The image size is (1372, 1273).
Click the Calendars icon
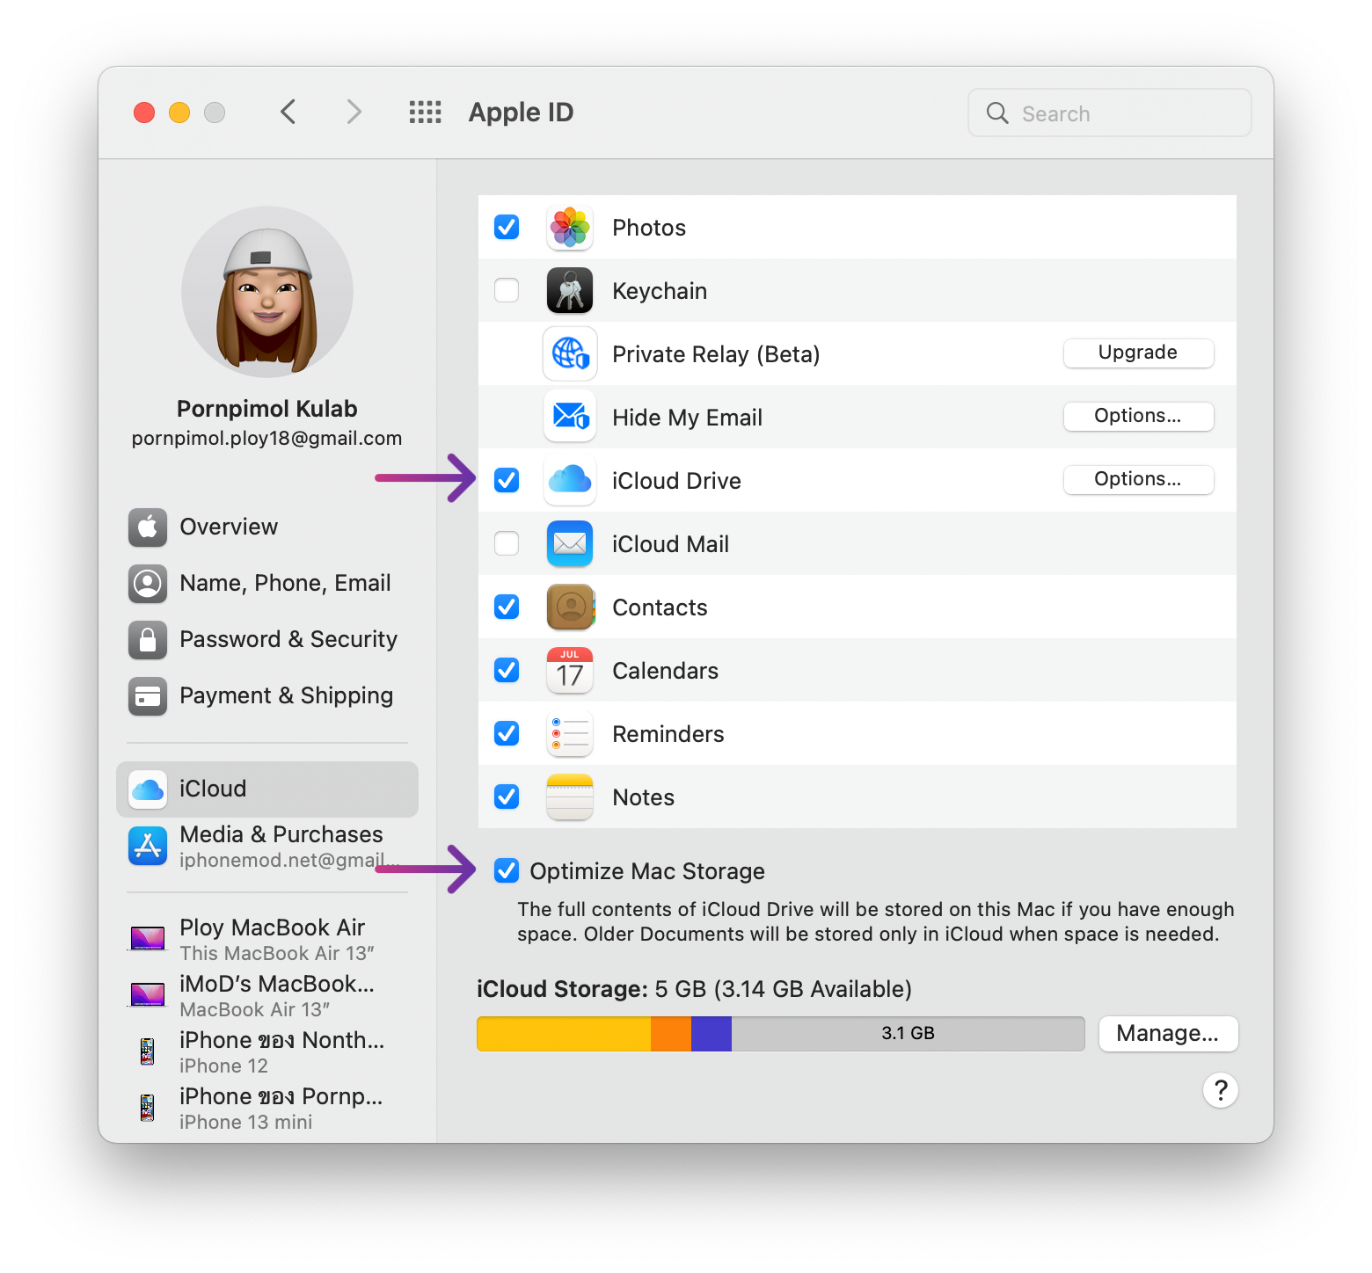click(x=570, y=671)
